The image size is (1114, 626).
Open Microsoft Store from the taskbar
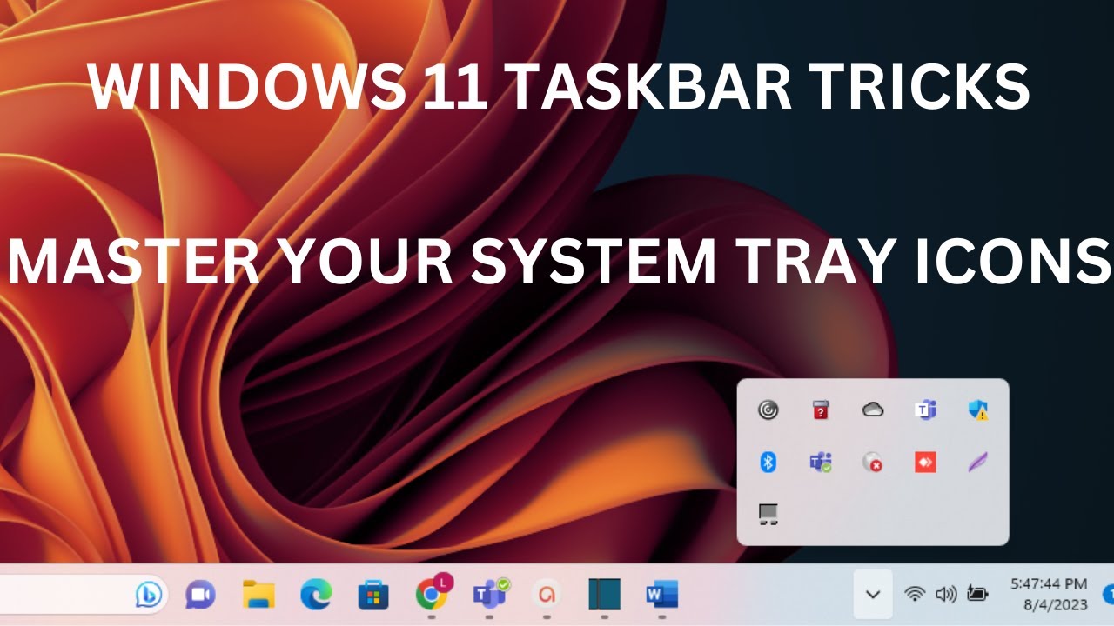373,595
